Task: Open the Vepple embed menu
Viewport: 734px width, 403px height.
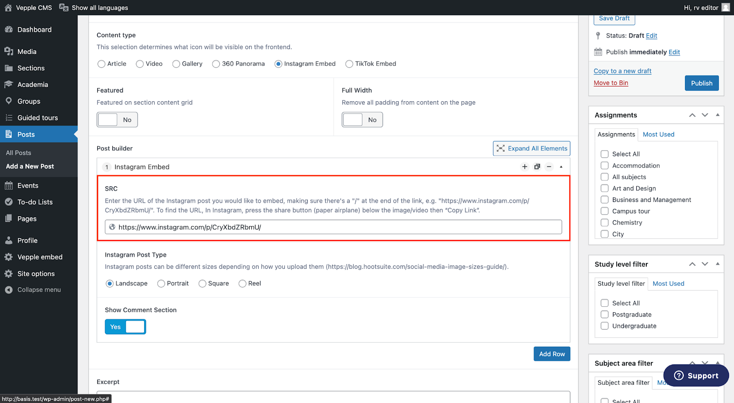Action: click(x=39, y=257)
